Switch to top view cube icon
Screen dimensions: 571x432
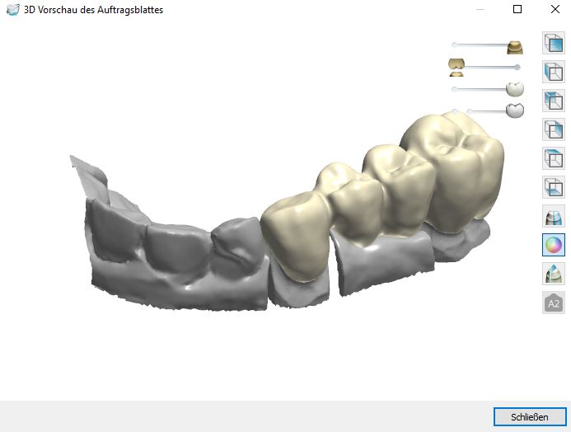coord(553,158)
